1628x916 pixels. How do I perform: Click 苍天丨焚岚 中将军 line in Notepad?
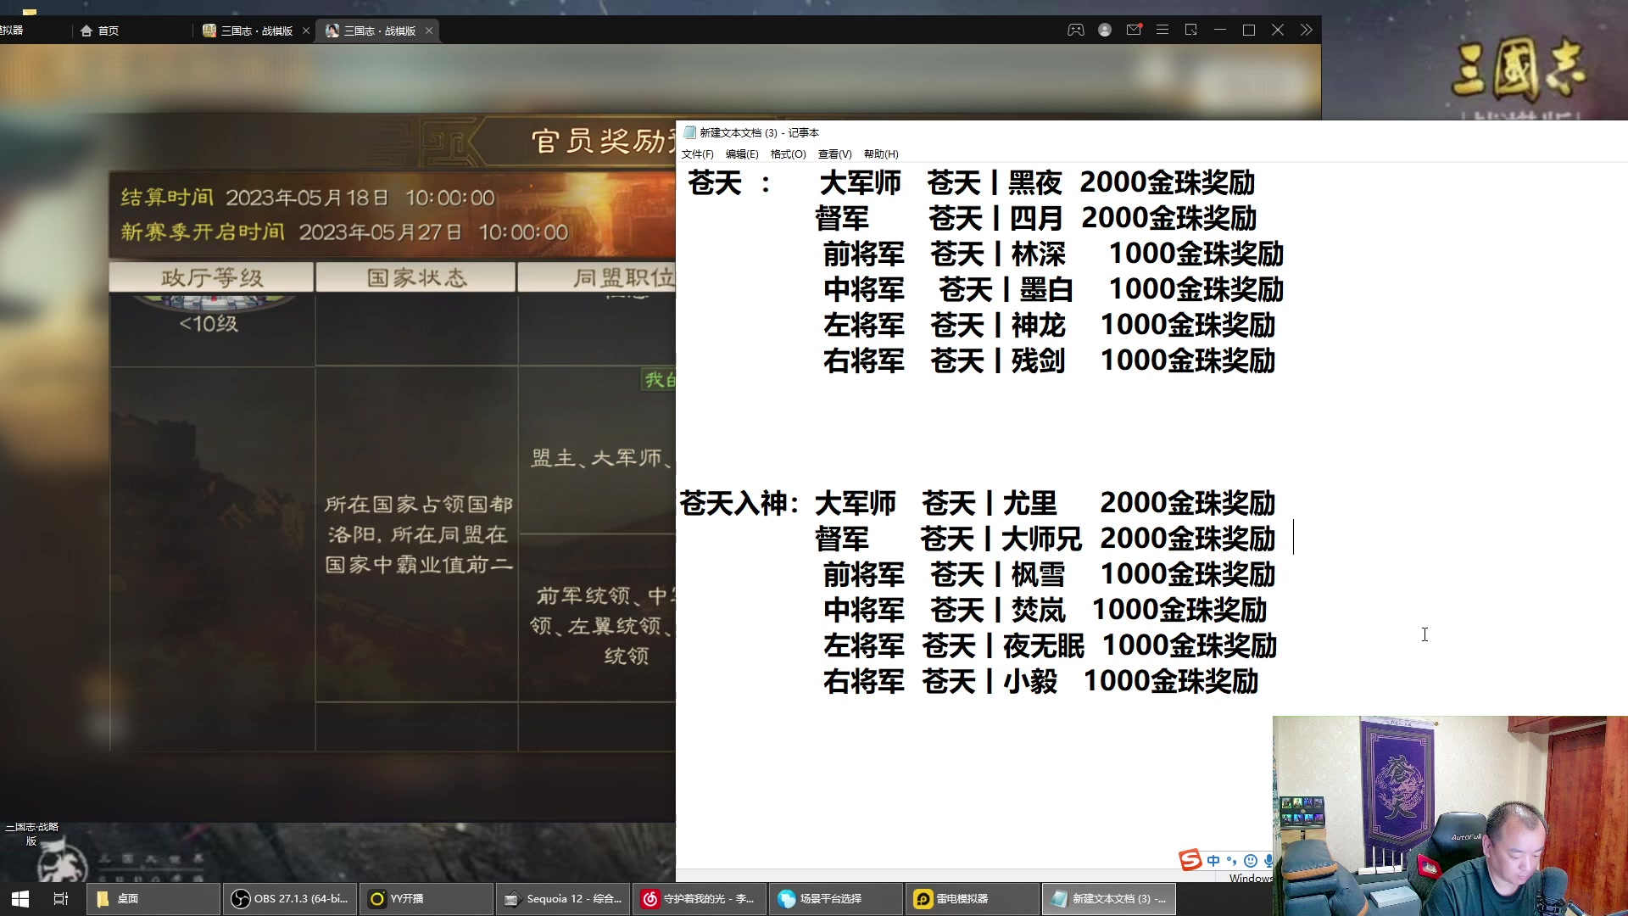click(1045, 610)
